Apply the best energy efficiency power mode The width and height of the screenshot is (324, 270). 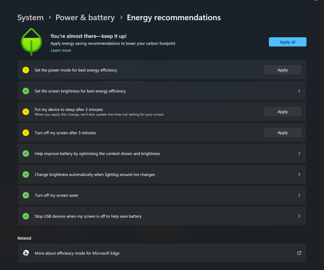[x=282, y=70]
